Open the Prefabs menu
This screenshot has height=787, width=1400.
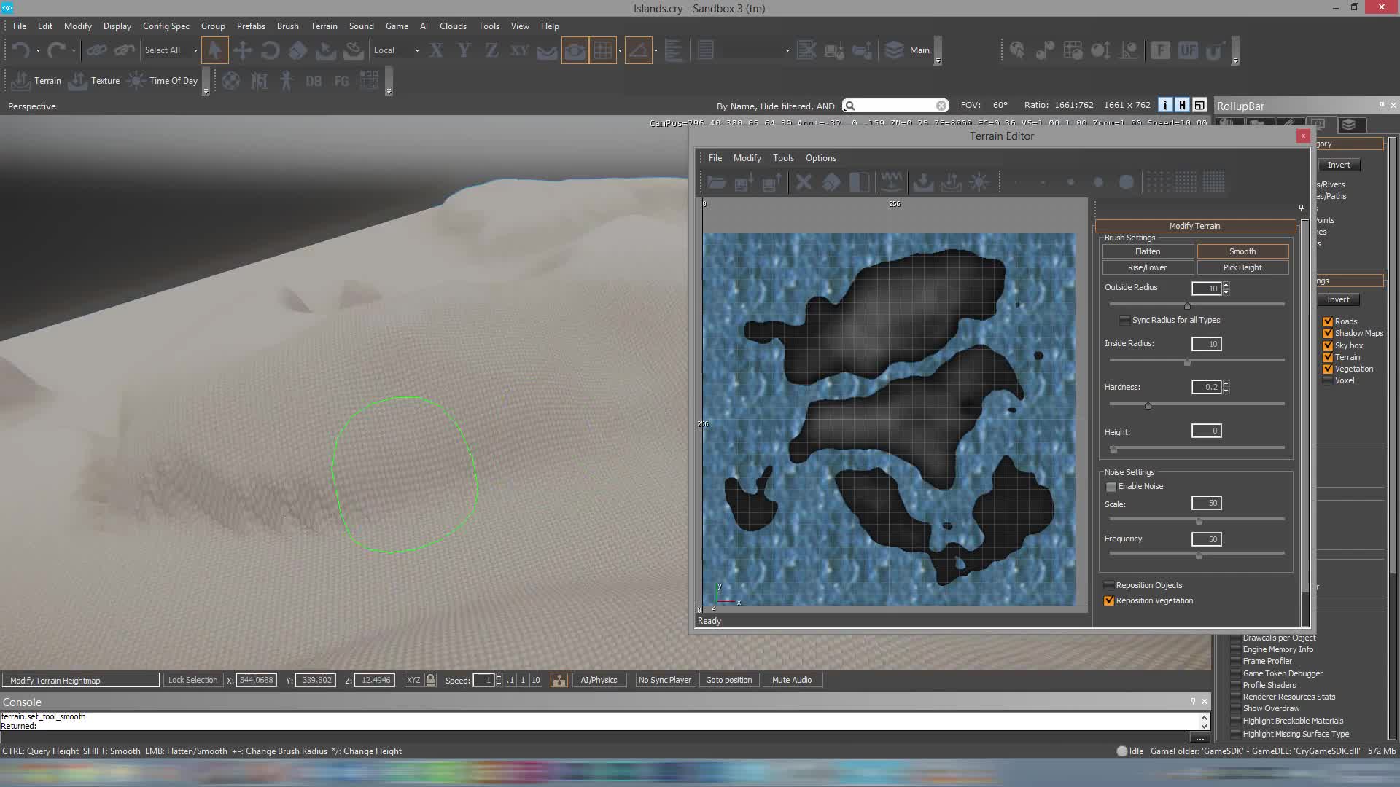(x=250, y=26)
